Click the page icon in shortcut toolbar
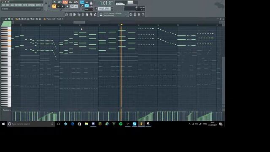The image size is (270, 152). (x=87, y=14)
